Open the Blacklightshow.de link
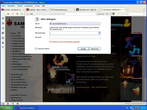 [19, 85]
